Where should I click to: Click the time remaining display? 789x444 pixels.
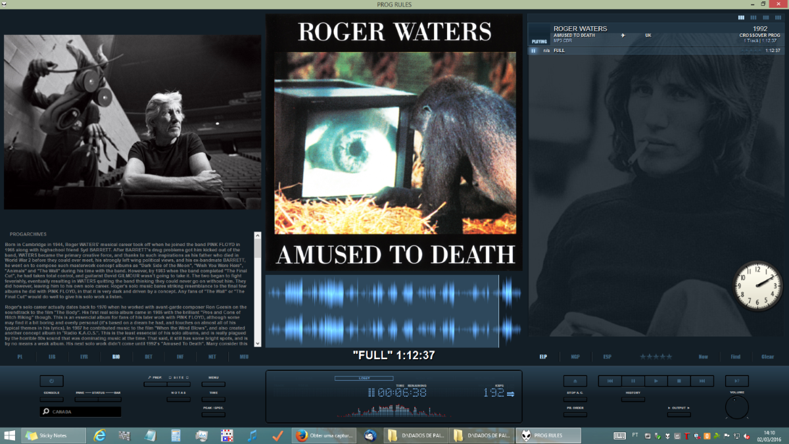click(x=402, y=393)
